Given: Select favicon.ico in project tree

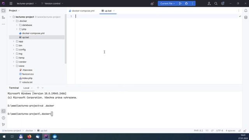Looking at the screenshot, I should [x=28, y=74].
